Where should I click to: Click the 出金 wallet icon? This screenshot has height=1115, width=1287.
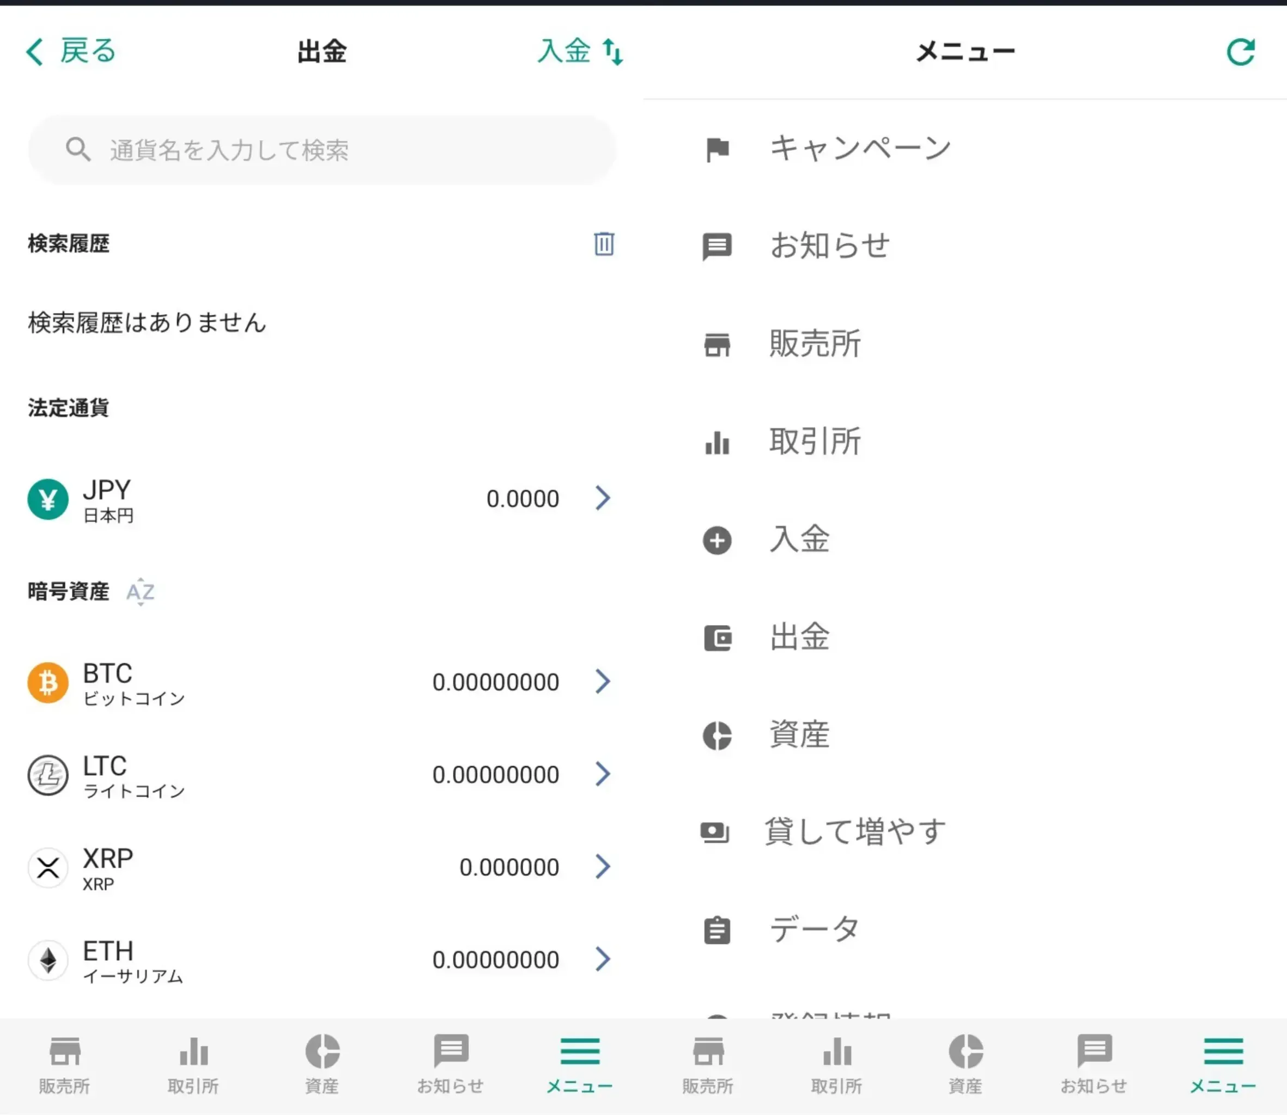(717, 638)
